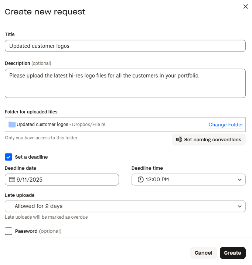This screenshot has height=265, width=252.
Task: Open the Deadline time dropdown
Action: [x=188, y=179]
